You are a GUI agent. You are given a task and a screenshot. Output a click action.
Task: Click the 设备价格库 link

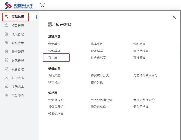coord(56,114)
